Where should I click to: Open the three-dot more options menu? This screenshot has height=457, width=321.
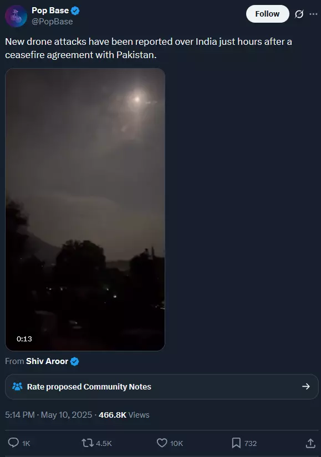point(313,14)
